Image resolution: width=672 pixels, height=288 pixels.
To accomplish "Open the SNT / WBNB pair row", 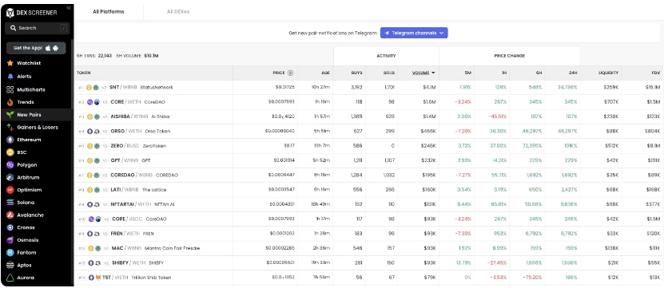I will 368,87.
